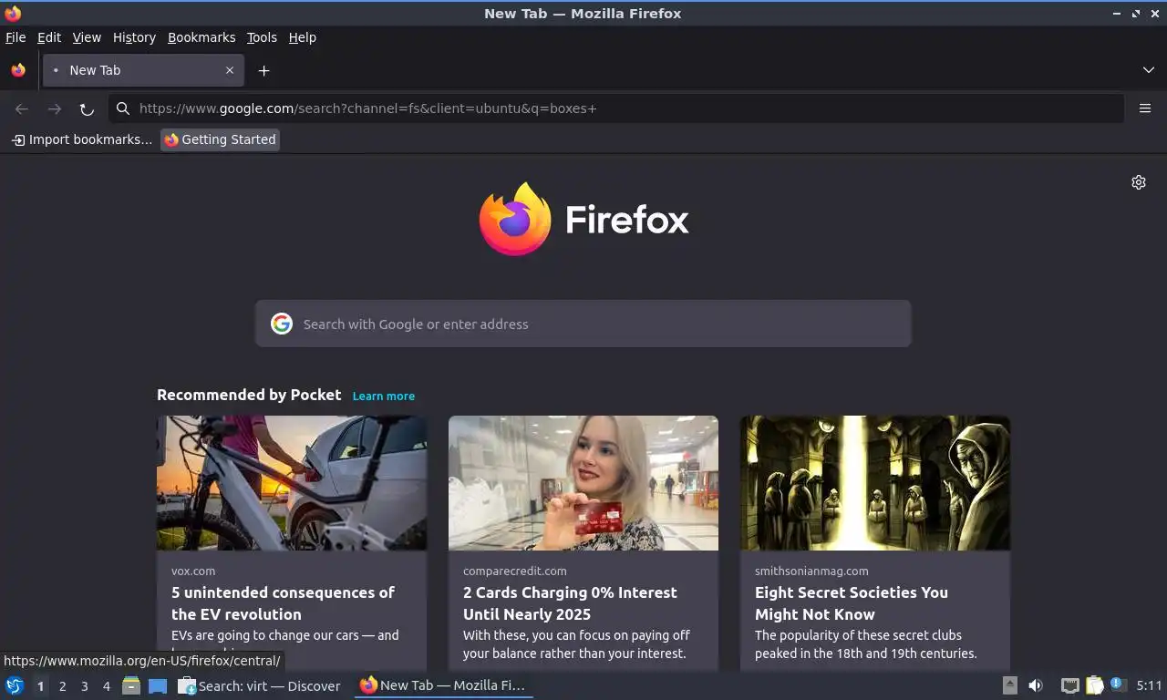Screen dimensions: 1167x700
Task: Click the volume speaker tray icon
Action: click(x=1036, y=685)
